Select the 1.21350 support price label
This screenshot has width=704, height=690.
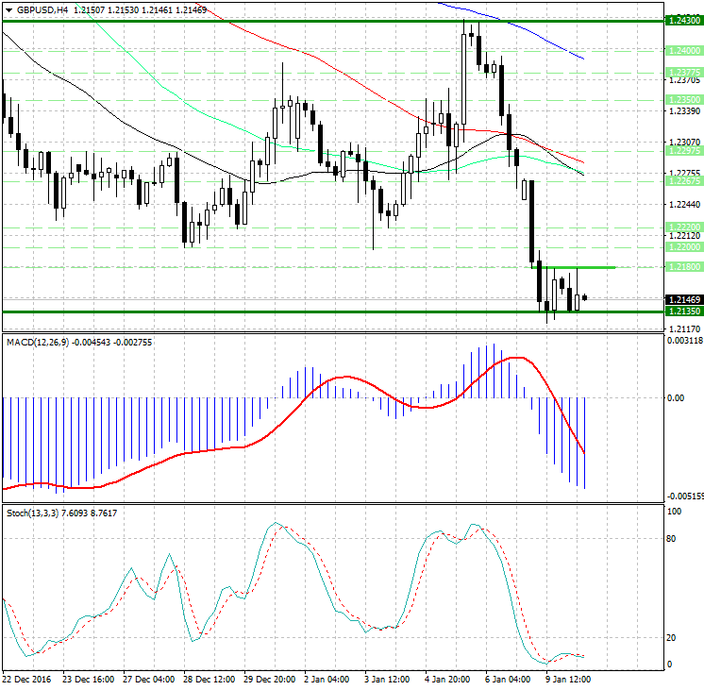(681, 311)
